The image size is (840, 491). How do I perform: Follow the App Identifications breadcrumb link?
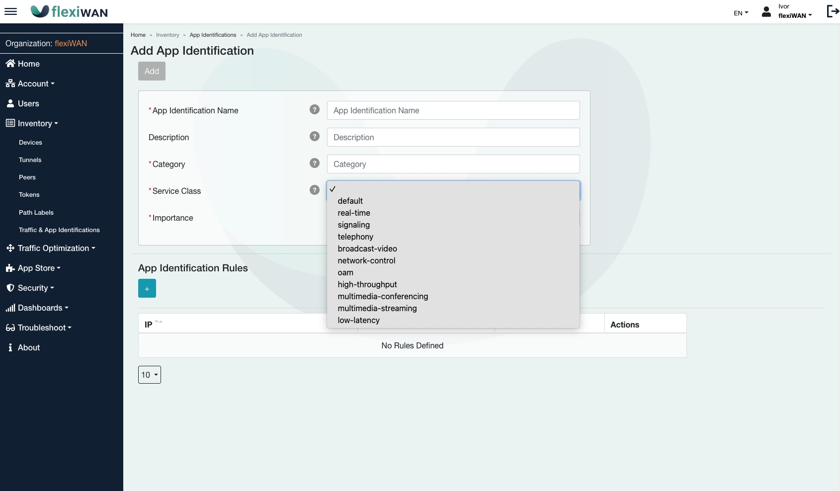tap(213, 35)
